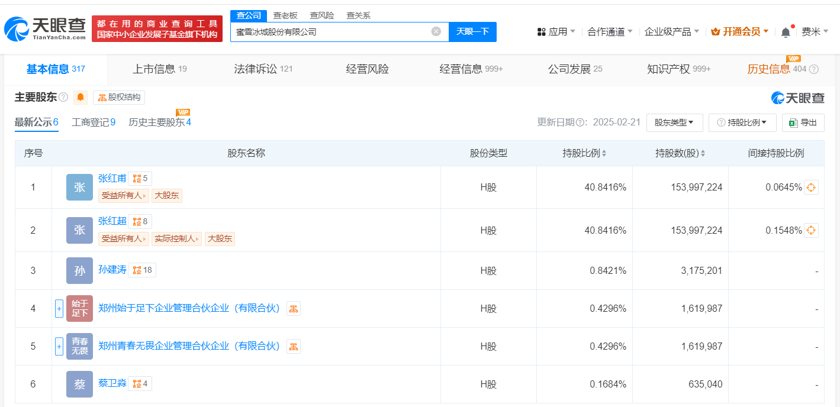Click indirect holding target icon for 张红甫
The height and width of the screenshot is (407, 840).
point(811,188)
